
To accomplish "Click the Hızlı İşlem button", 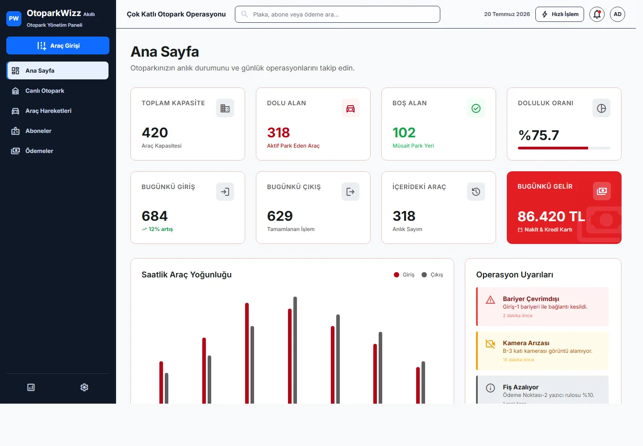I will tap(559, 14).
